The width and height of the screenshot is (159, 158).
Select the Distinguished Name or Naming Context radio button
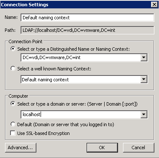tap(13, 49)
